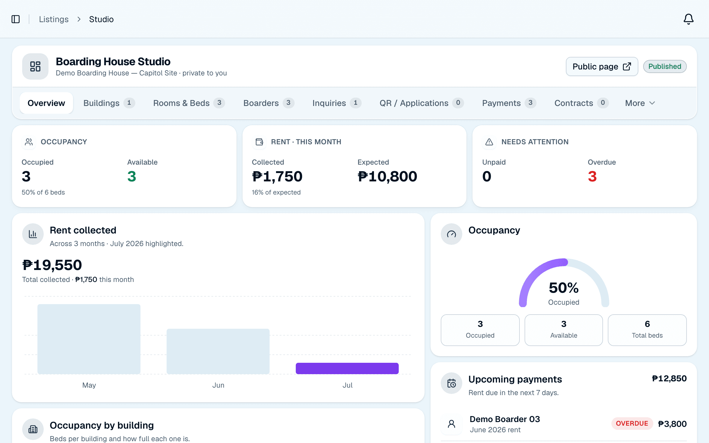Click the Demo Boarder 03 payment row
709x443 pixels.
563,424
